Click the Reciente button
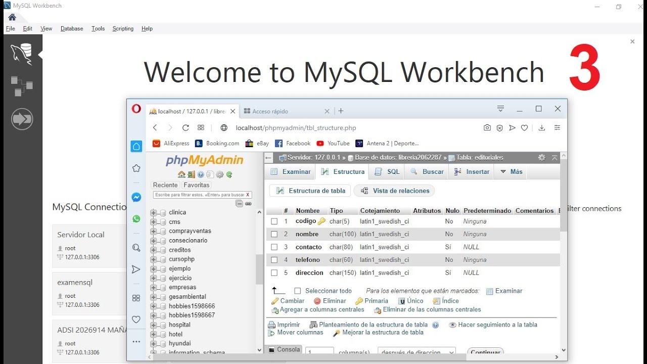The width and height of the screenshot is (647, 364). tap(165, 185)
